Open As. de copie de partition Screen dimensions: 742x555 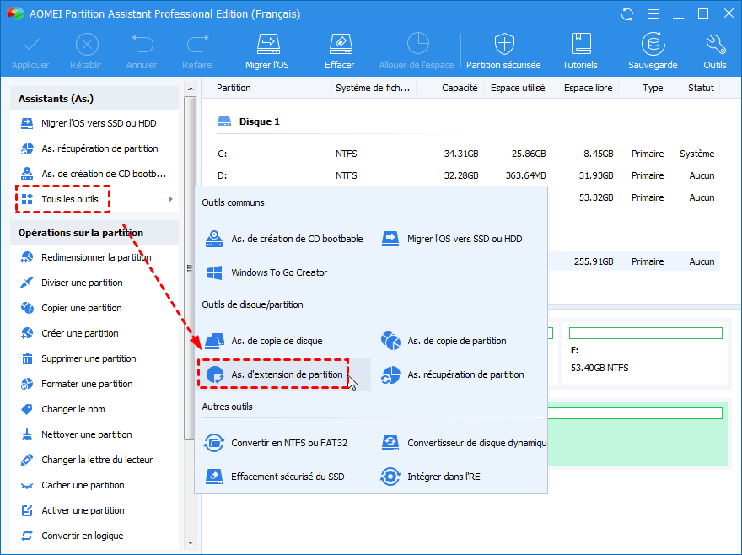tap(444, 341)
